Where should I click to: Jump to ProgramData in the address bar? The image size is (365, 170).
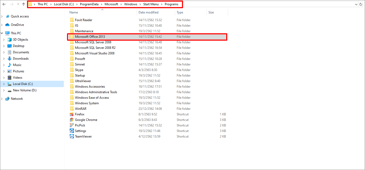pyautogui.click(x=90, y=4)
